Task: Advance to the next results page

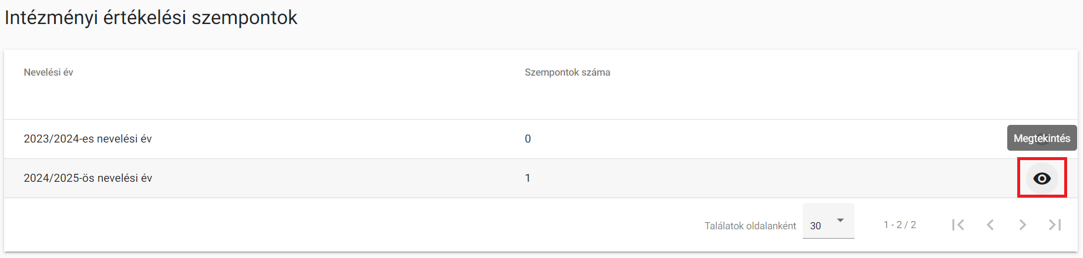Action: click(1023, 225)
